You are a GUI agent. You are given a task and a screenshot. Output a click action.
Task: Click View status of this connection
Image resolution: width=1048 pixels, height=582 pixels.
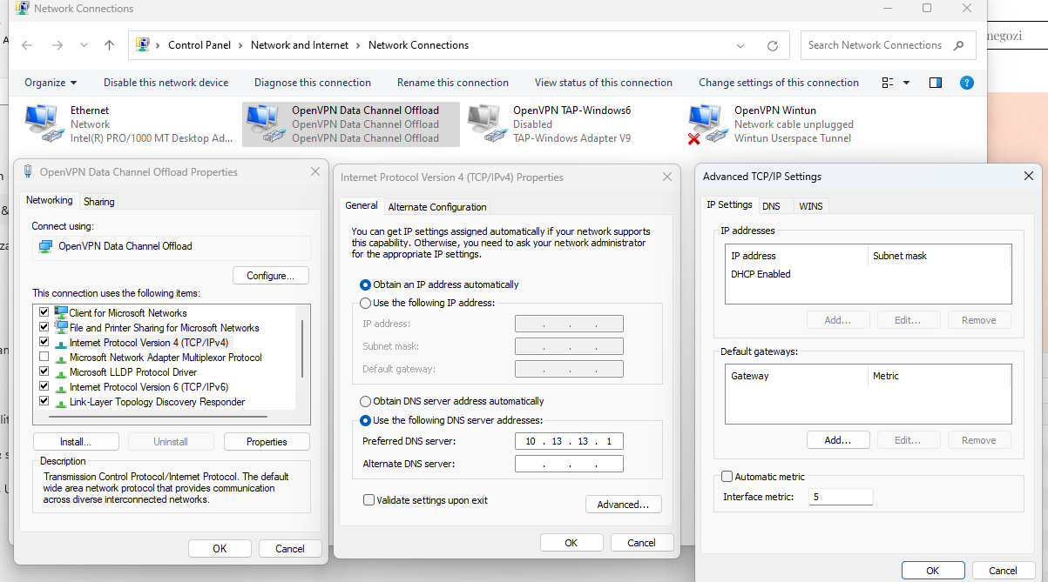tap(604, 83)
